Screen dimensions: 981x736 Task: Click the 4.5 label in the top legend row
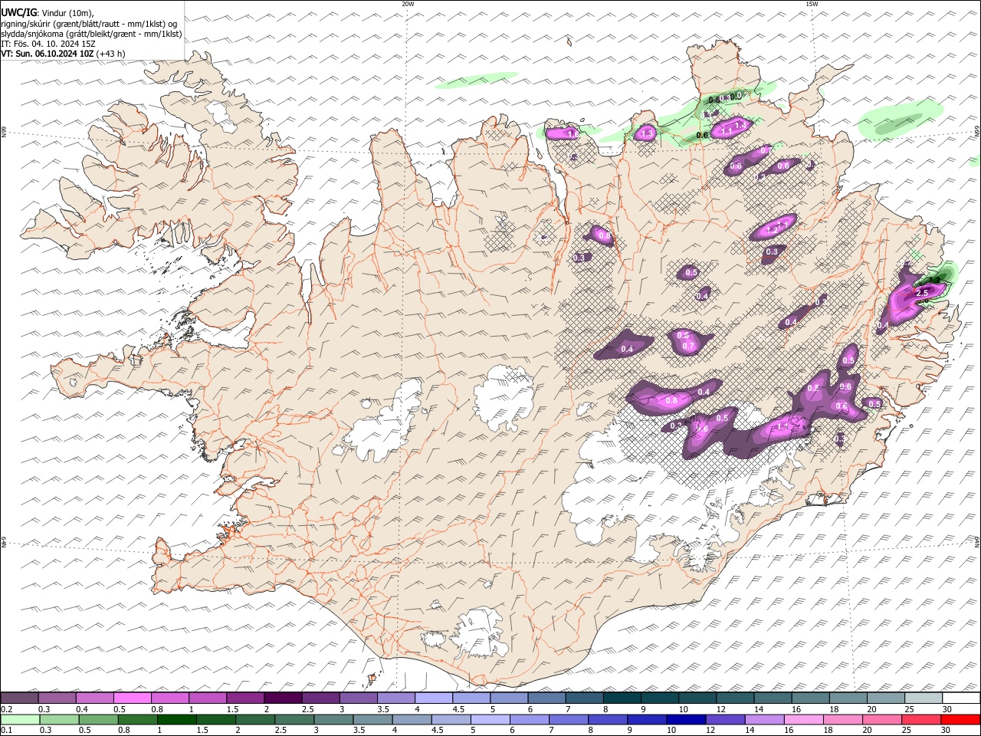tap(459, 709)
